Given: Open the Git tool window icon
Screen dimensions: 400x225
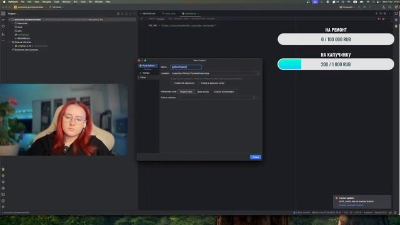Looking at the screenshot, I should [3, 207].
